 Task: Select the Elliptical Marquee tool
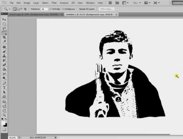click(4, 24)
